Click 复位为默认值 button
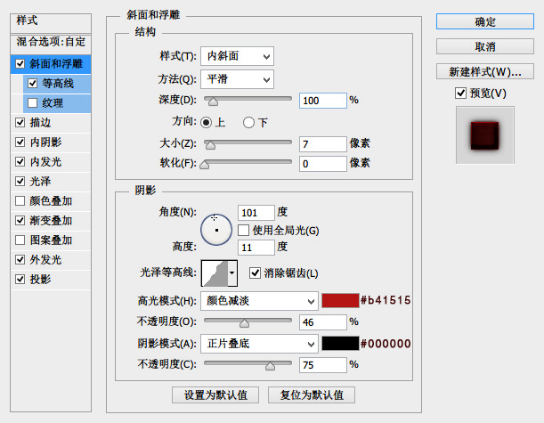 pos(312,395)
